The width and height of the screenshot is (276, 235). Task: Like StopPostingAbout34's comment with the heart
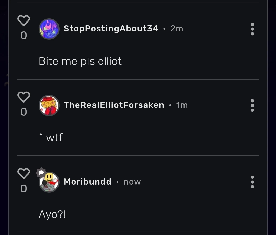click(24, 20)
